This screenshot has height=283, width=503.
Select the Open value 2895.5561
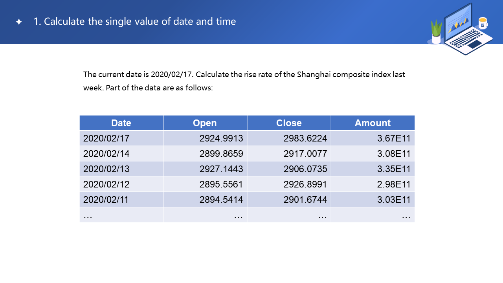click(205, 184)
